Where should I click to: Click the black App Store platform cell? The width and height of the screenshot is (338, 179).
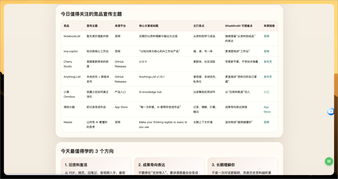(x=121, y=107)
